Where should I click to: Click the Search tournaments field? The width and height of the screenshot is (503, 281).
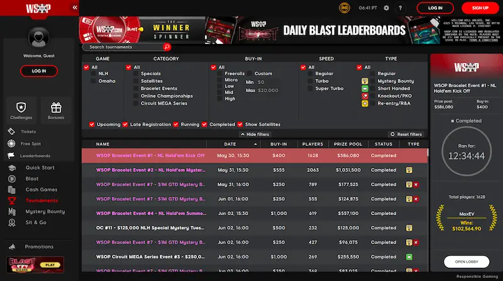[124, 47]
